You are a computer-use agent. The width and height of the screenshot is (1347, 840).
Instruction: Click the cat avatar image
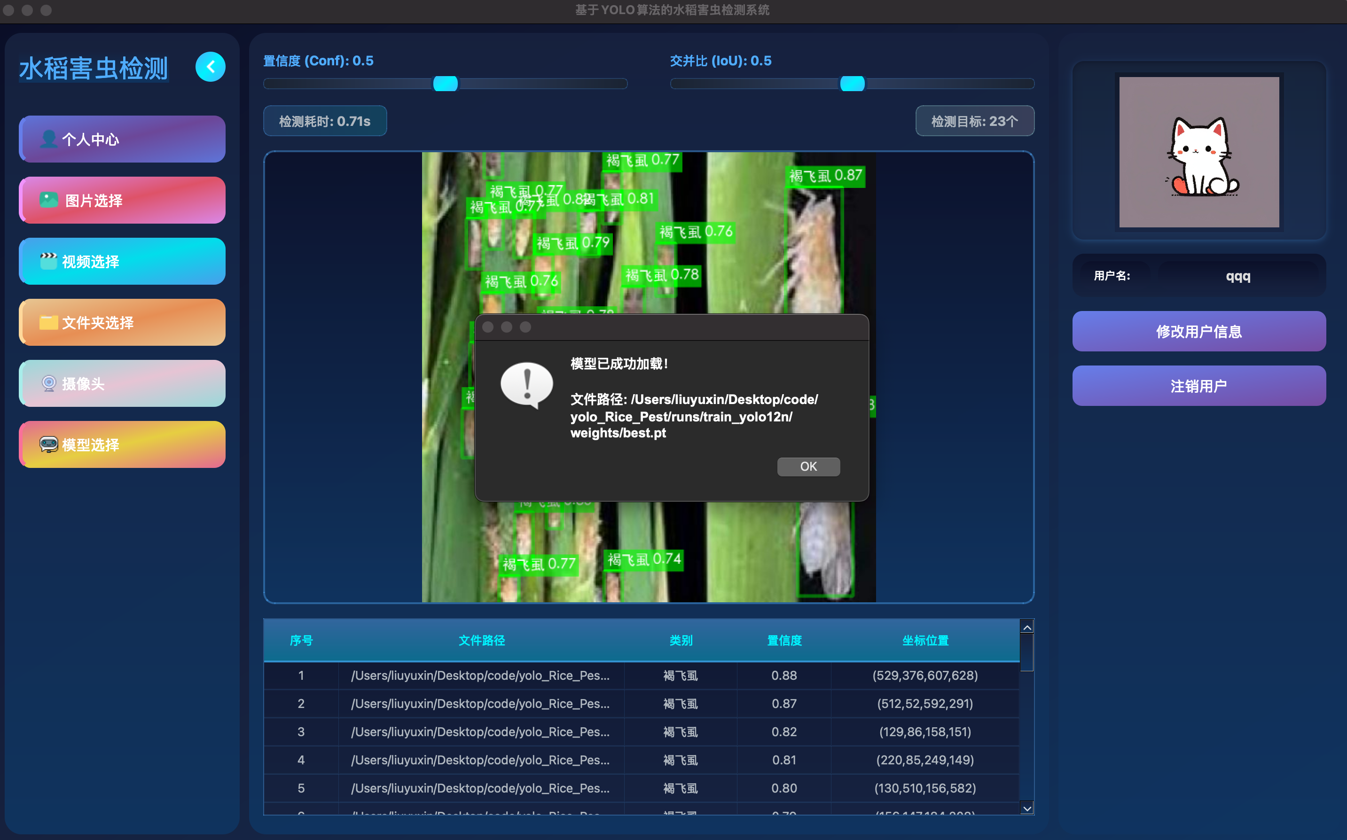pos(1198,152)
